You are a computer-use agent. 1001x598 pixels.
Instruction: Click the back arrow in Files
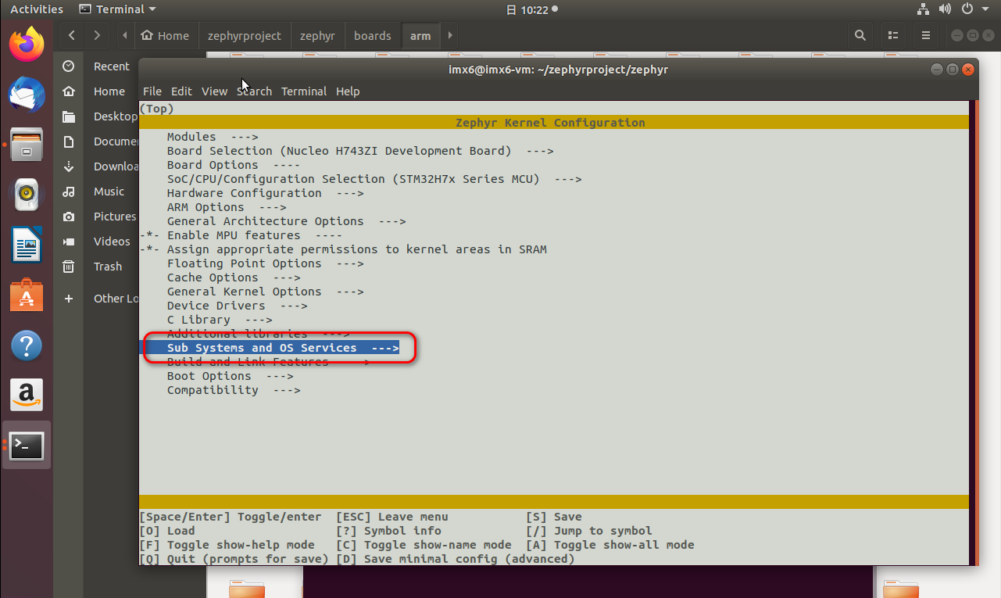click(70, 35)
